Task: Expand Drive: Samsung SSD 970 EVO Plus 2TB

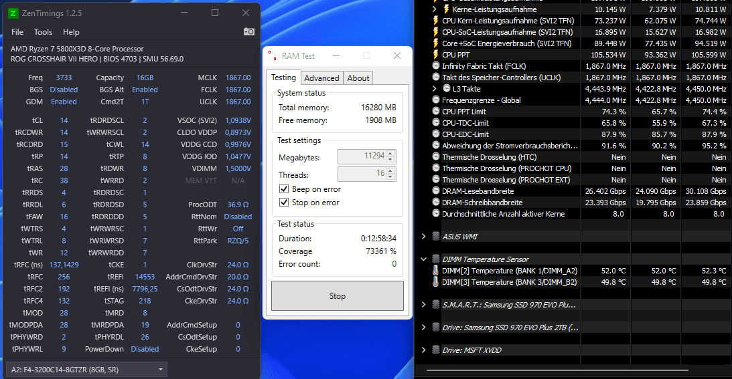Action: pos(423,328)
